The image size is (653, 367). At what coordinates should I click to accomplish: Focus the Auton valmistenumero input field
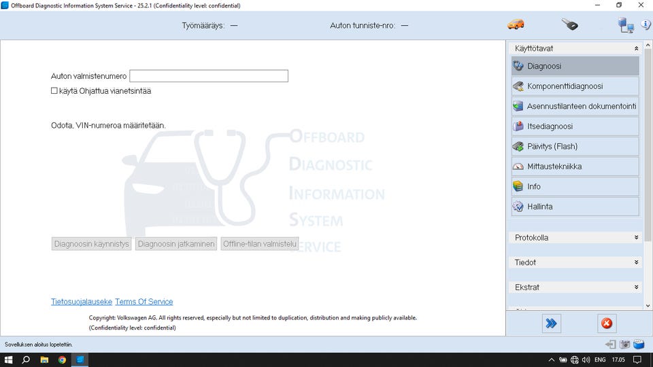(x=209, y=75)
